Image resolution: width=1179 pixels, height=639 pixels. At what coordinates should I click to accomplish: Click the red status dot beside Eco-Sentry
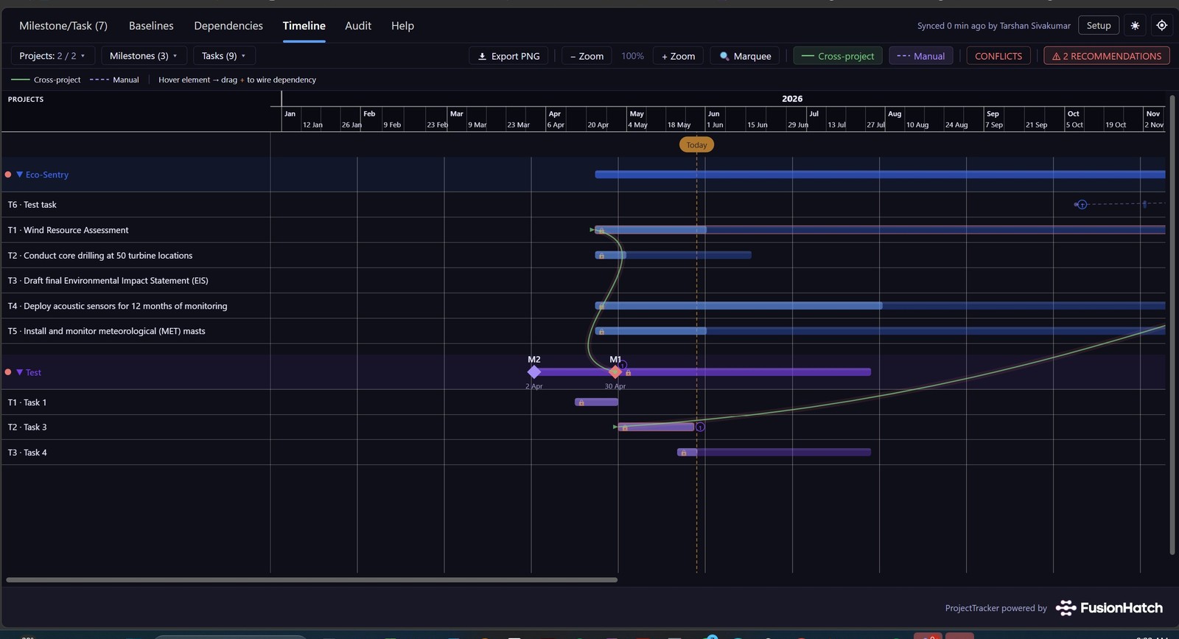[x=8, y=175]
